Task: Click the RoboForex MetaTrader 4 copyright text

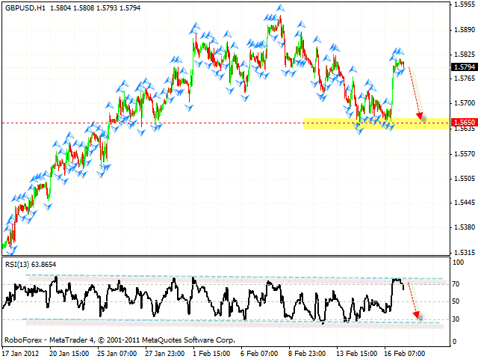Action: tap(119, 340)
